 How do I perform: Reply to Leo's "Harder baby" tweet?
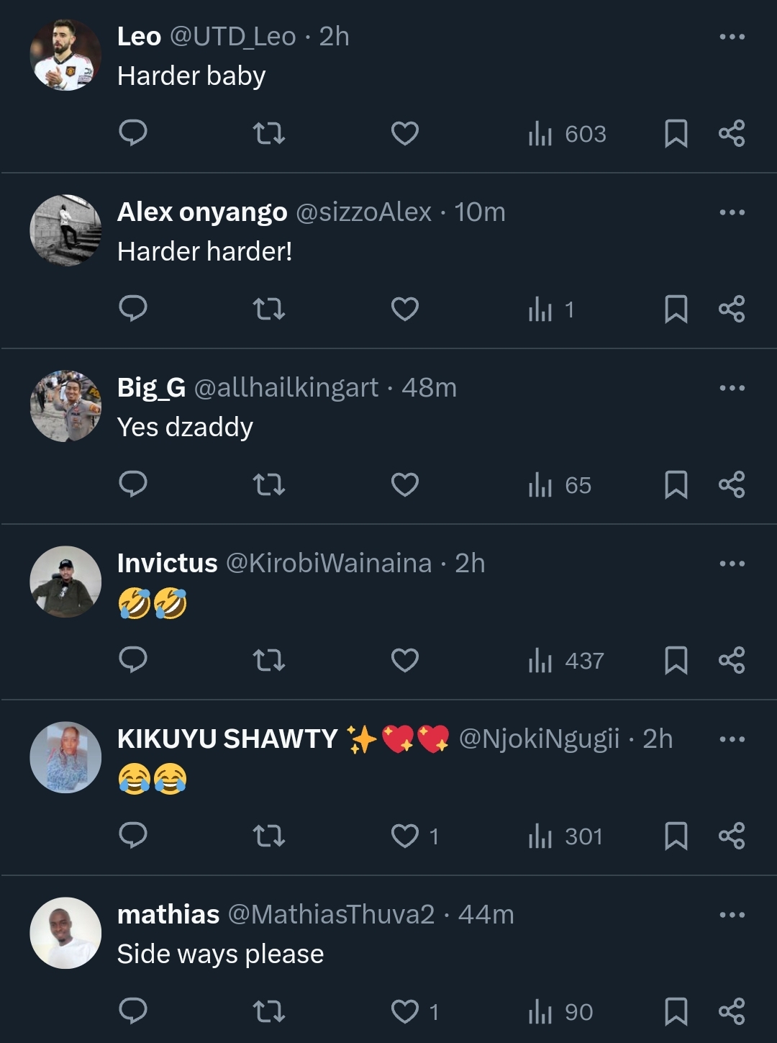(133, 133)
